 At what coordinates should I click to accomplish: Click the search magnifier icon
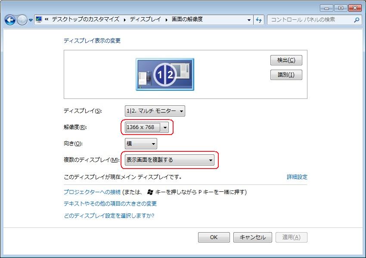click(357, 19)
